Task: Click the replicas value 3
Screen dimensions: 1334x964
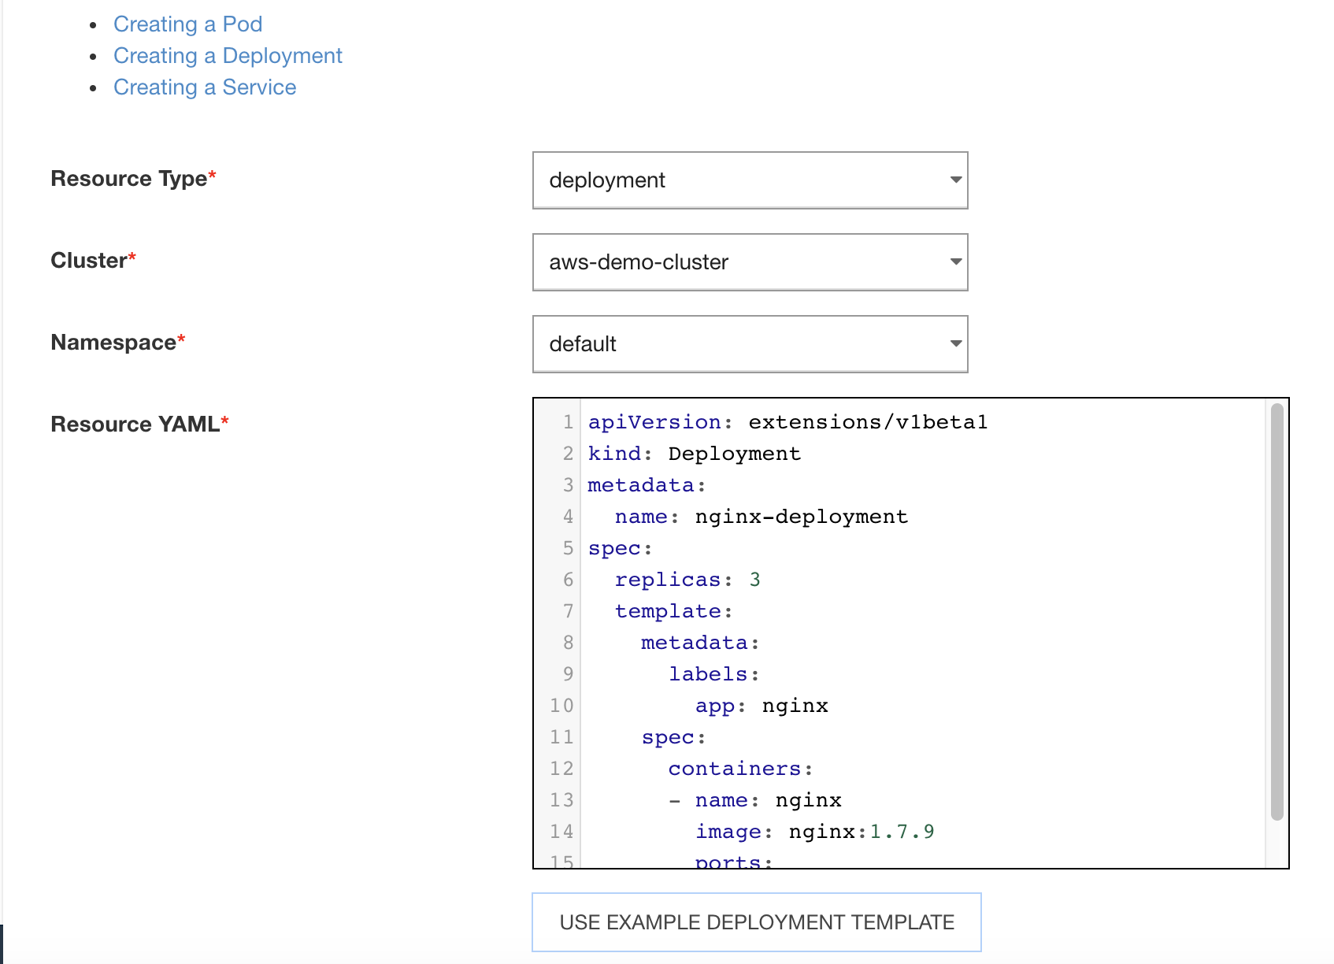Action: tap(754, 580)
